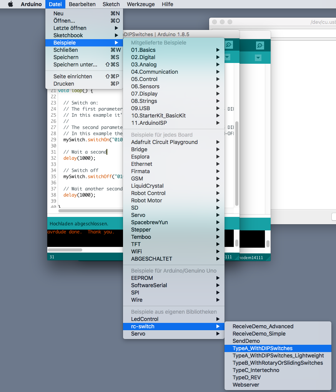Screen dimensions: 336x392
Task: Select Speichern unter... menu entry
Action: (x=75, y=65)
